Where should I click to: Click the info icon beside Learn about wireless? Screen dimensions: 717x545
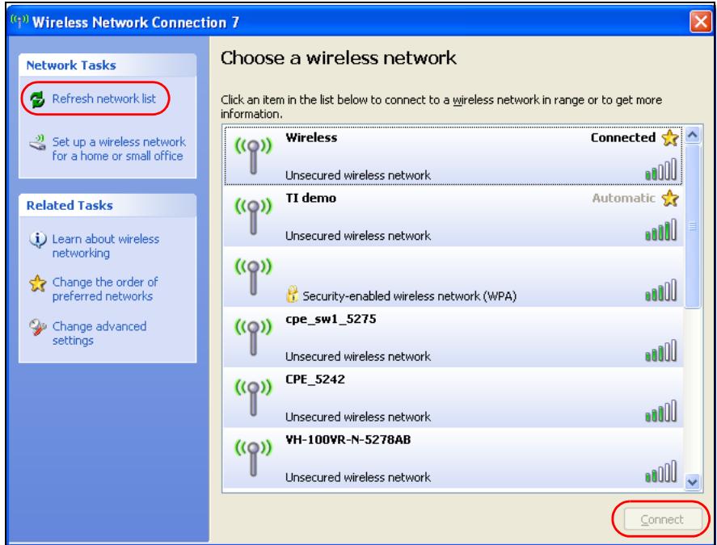point(37,239)
